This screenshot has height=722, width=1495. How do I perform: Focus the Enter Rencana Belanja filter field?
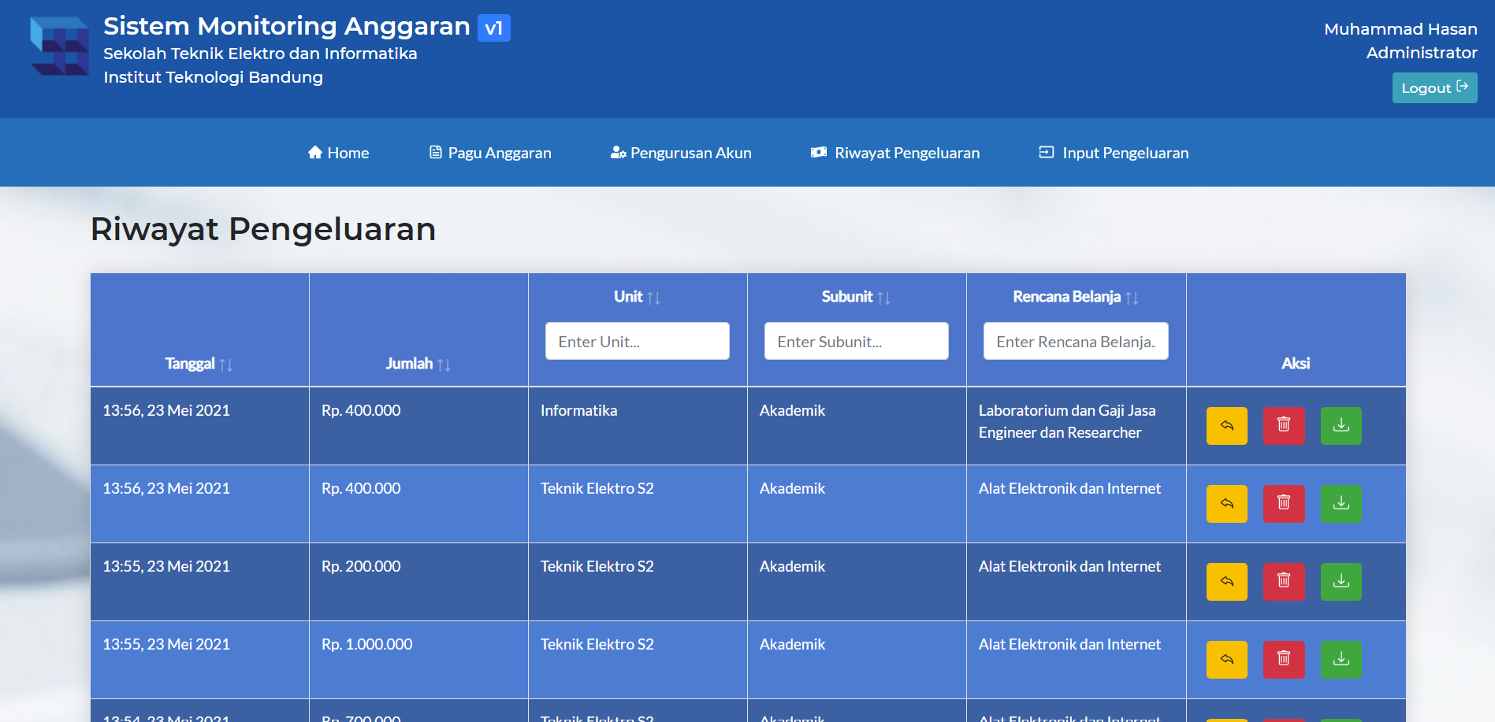click(1076, 341)
